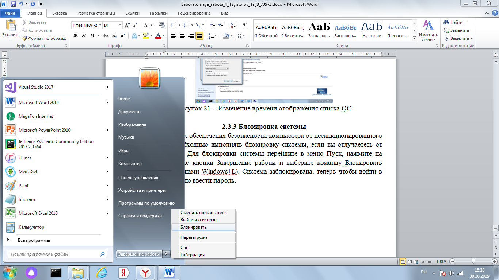This screenshot has height=280, width=499.
Task: Switch to Full Screen Reading view
Action: tap(410, 261)
